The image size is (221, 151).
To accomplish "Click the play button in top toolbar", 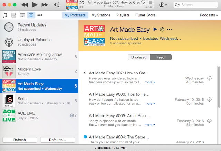I will [35, 5].
